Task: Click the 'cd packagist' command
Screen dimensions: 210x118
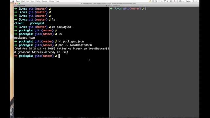Action: 62,27
